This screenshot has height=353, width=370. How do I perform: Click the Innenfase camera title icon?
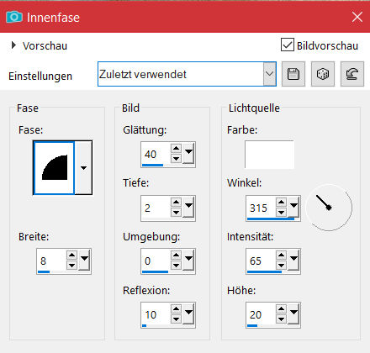pyautogui.click(x=14, y=17)
